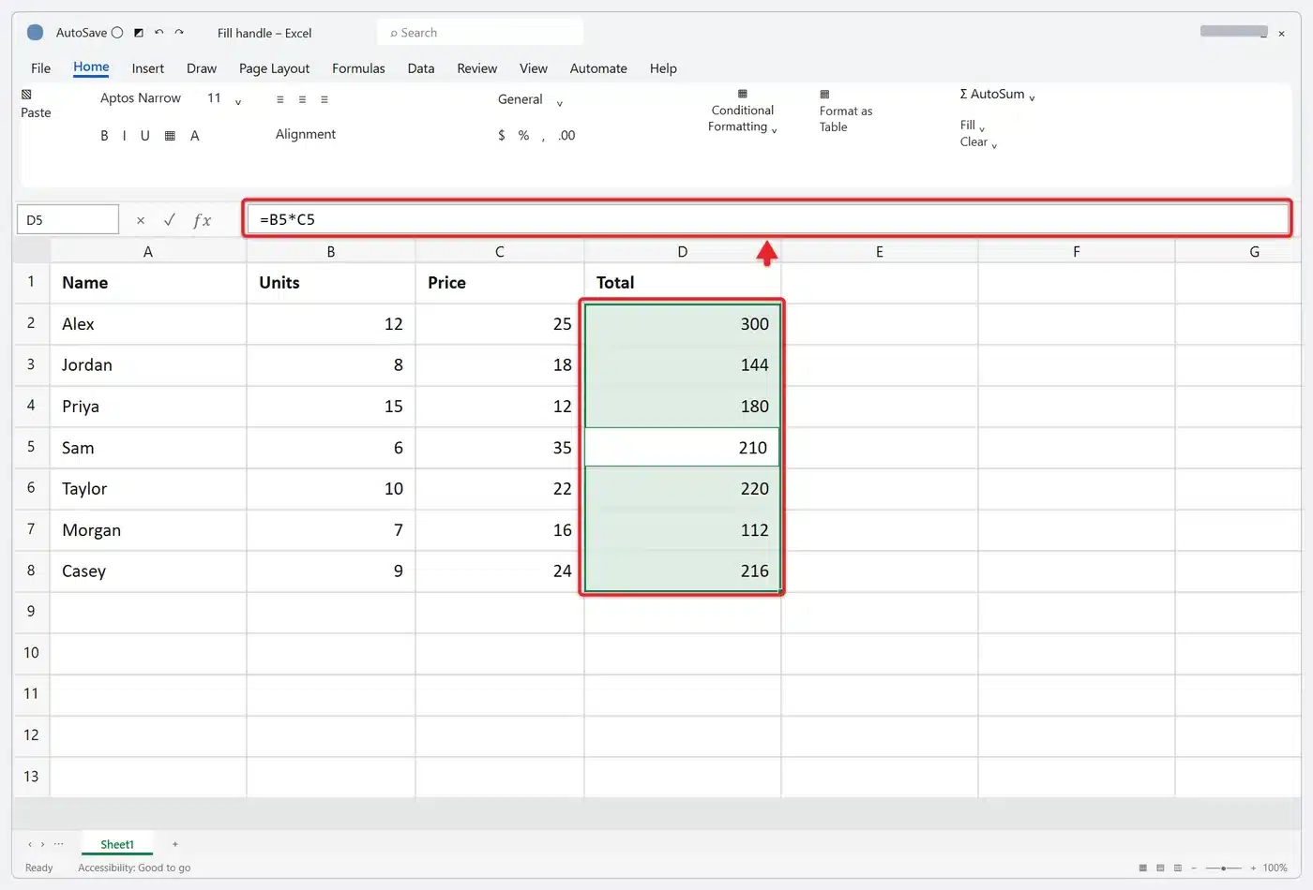Click the formula bar showing =B5*C5

coord(767,219)
